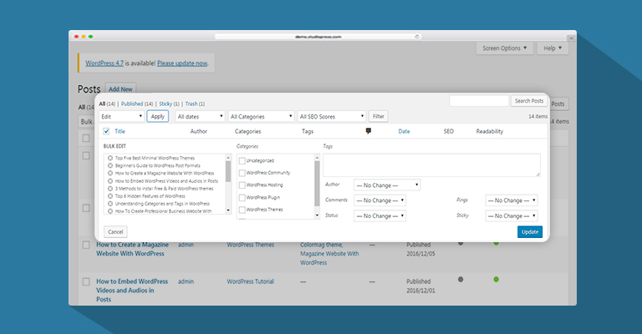Click the browser reload icon in address bar
The height and width of the screenshot is (334, 642).
coord(417,37)
